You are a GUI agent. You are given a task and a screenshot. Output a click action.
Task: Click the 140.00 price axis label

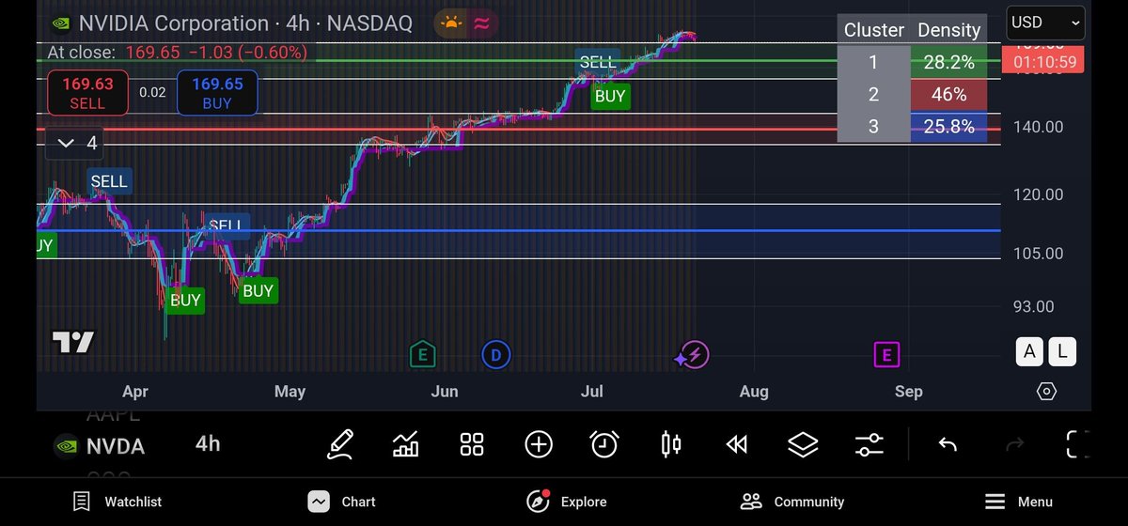(1039, 127)
